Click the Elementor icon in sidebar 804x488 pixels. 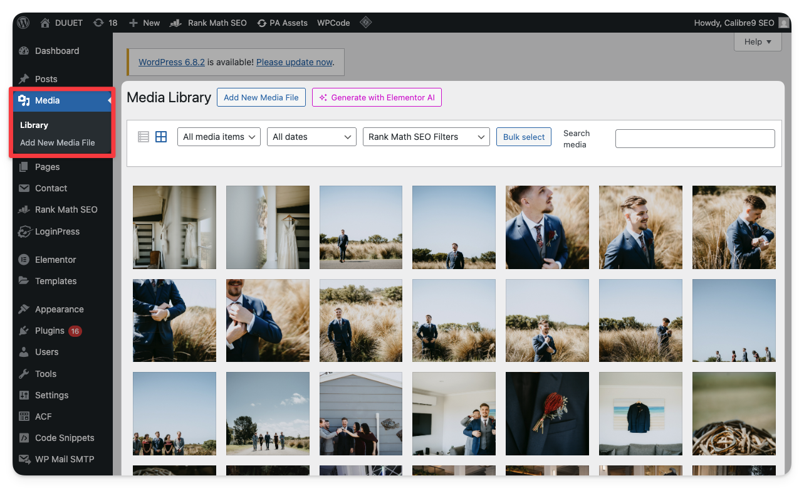[24, 260]
